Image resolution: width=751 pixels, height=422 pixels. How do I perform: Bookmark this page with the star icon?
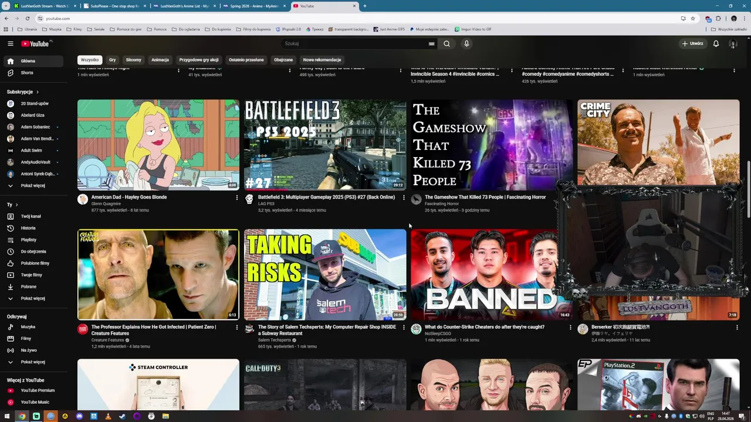(693, 18)
